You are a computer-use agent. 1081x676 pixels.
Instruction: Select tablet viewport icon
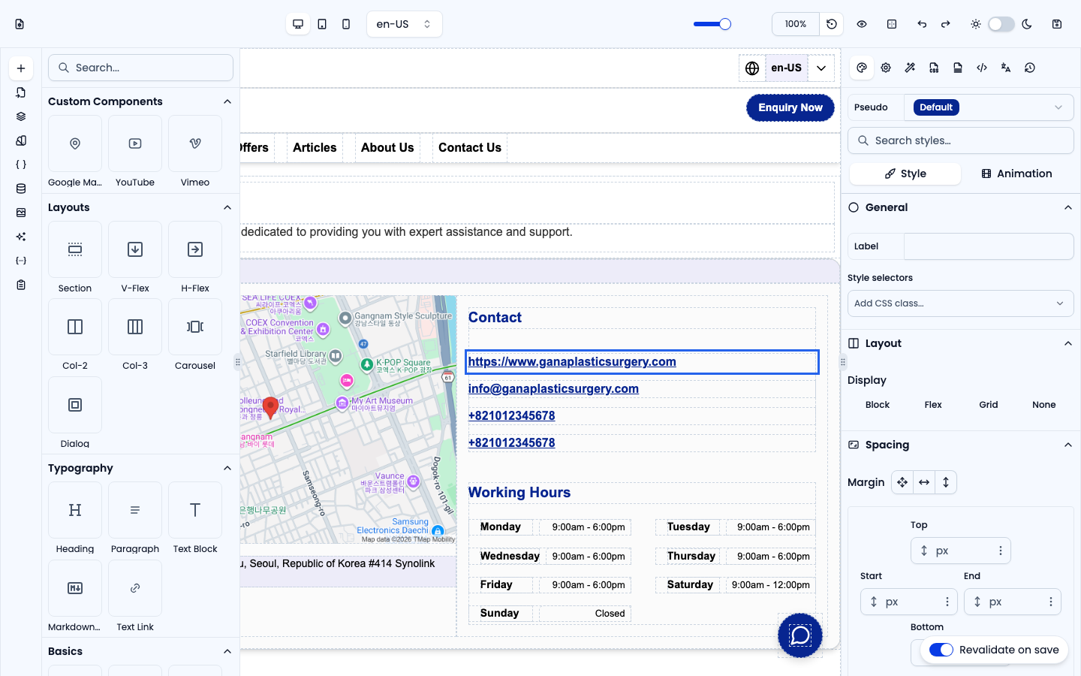322,24
